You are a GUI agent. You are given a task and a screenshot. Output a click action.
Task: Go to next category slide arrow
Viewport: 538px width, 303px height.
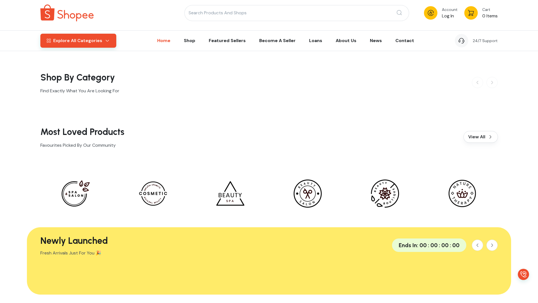pyautogui.click(x=492, y=82)
